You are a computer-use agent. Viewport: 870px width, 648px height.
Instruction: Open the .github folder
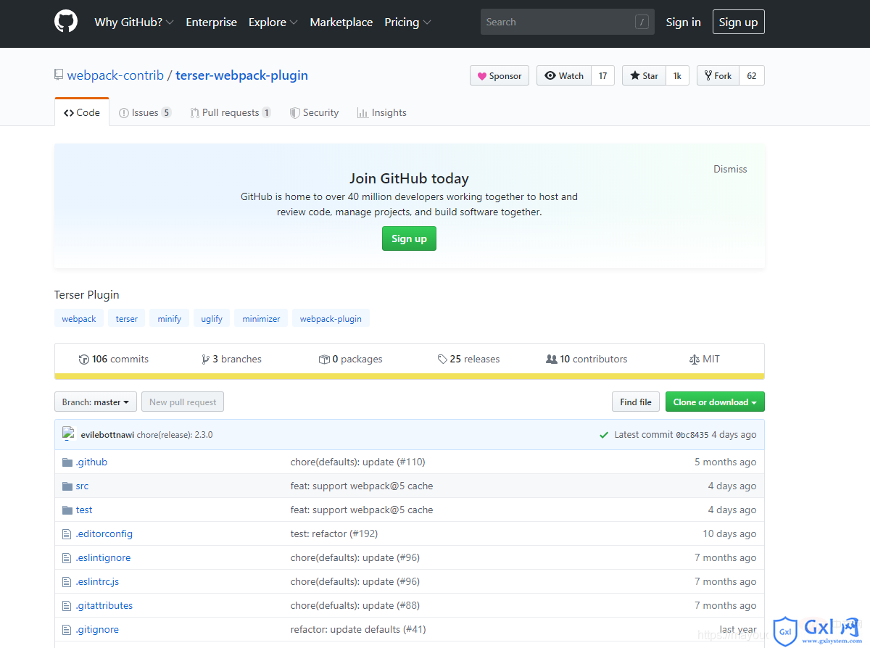[x=91, y=462]
